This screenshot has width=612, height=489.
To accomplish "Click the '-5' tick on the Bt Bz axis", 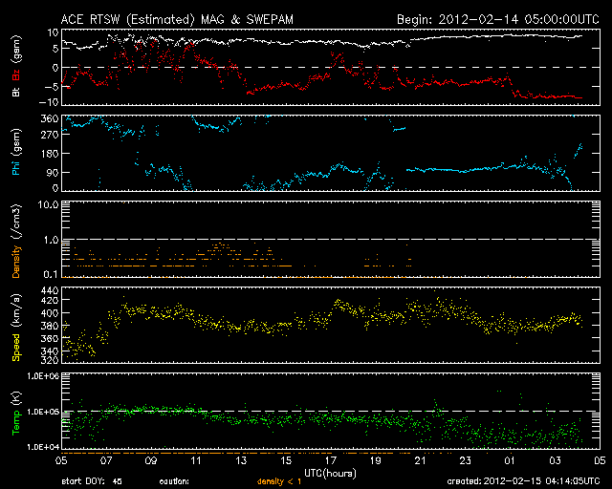I will point(51,86).
